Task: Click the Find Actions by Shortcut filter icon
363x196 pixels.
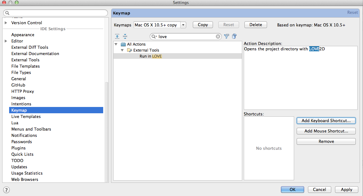Action: (x=226, y=36)
